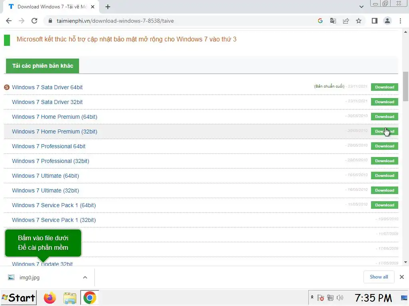This screenshot has width=409, height=306.
Task: Open Google icon in address bar
Action: 320,21
